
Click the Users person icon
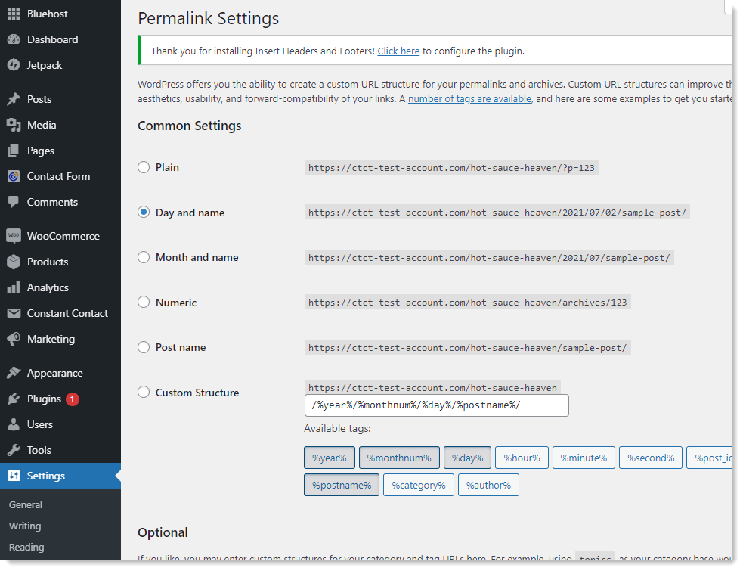14,424
